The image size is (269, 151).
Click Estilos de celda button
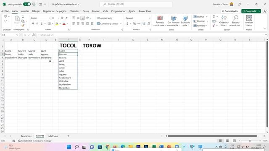click(x=185, y=21)
